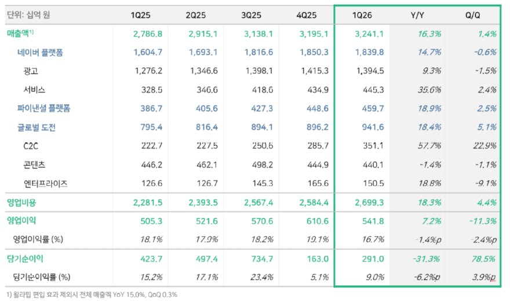Click the Q/Q column header

point(472,15)
